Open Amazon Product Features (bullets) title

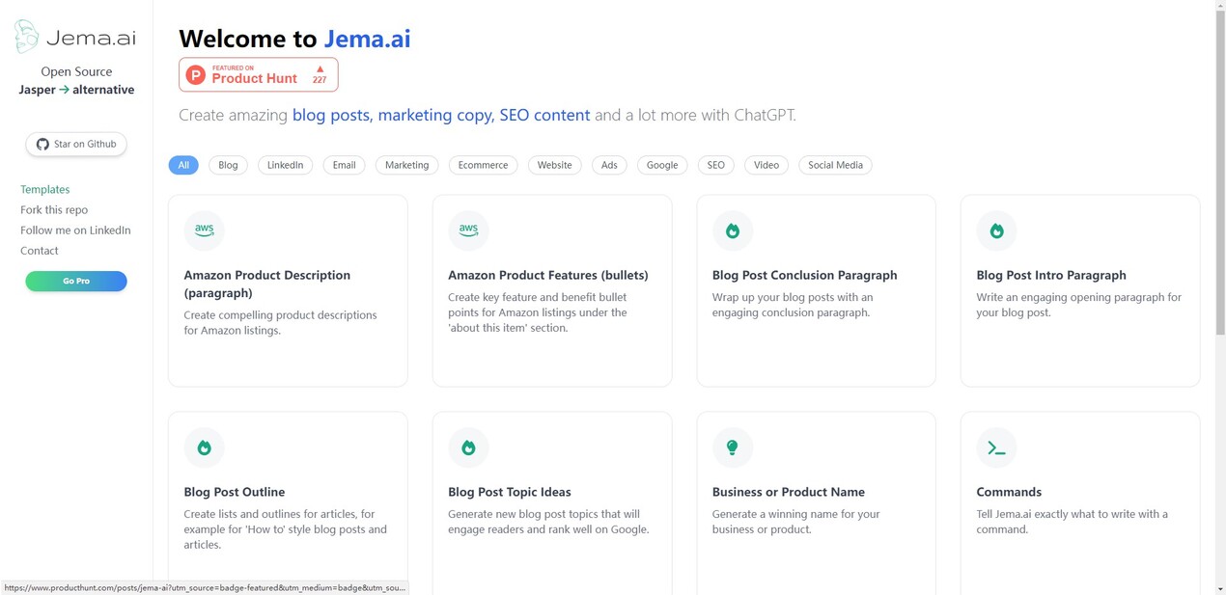click(x=548, y=275)
